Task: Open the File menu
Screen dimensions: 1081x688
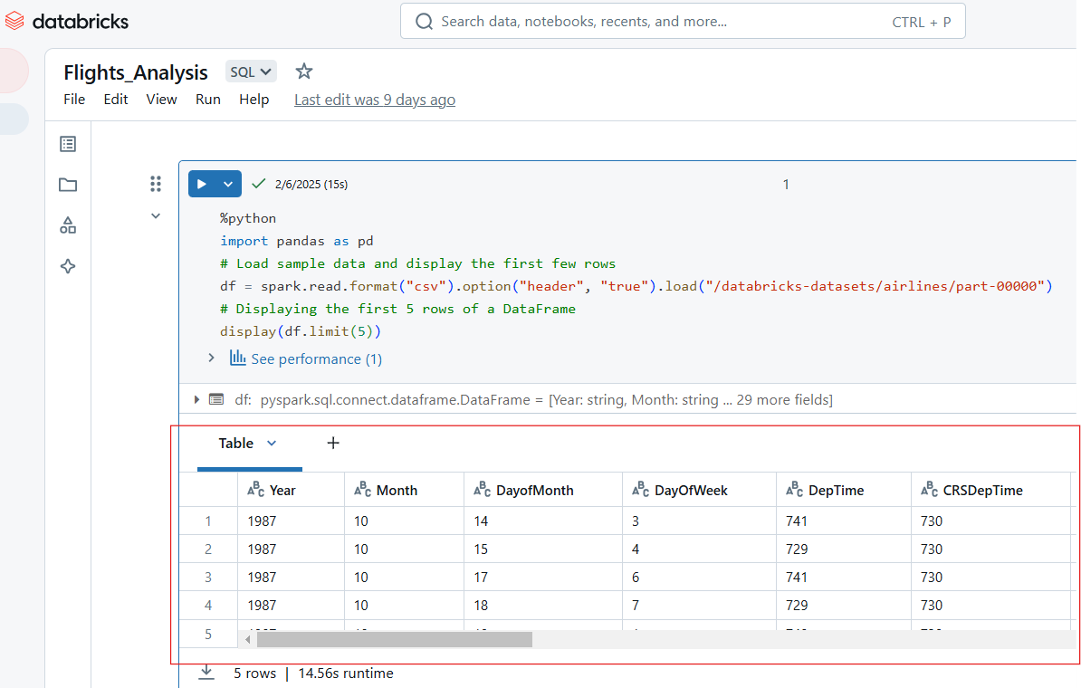Action: coord(74,100)
